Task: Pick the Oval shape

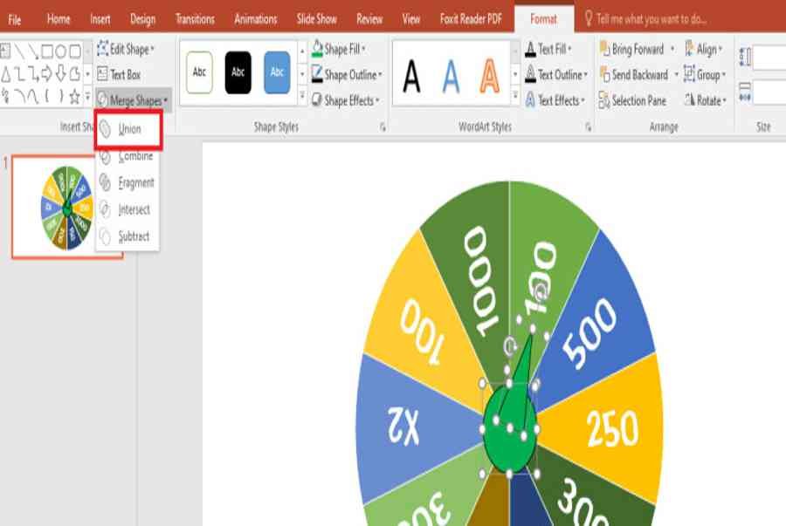Action: pos(60,51)
